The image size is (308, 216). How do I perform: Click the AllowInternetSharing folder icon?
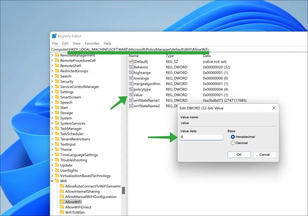pos(62,191)
